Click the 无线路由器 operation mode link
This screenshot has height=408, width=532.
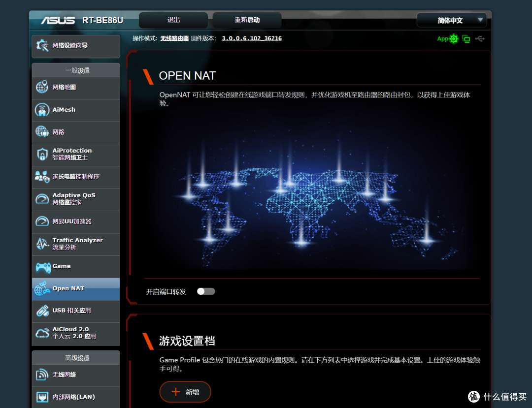pyautogui.click(x=174, y=38)
